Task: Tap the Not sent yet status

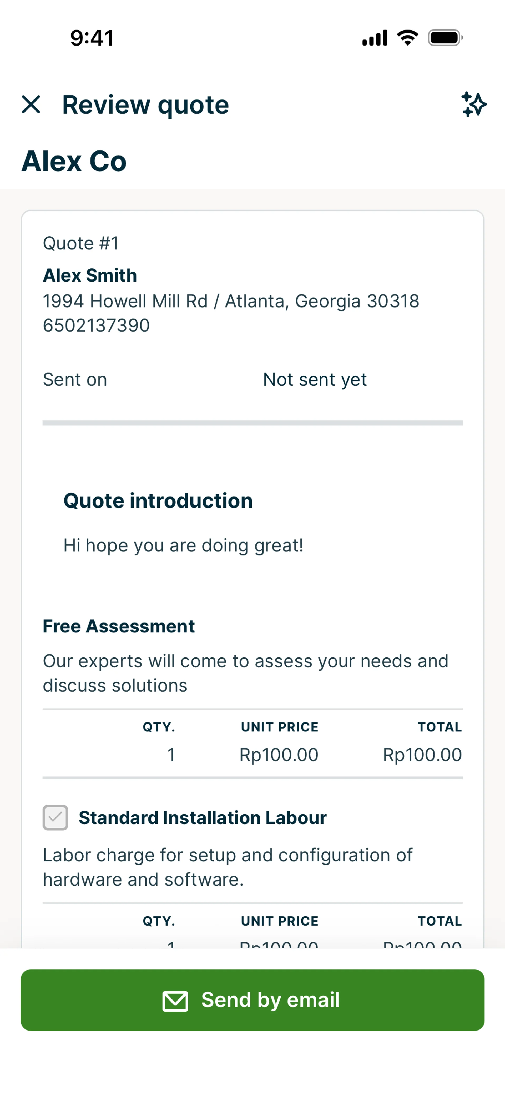Action: tap(315, 380)
